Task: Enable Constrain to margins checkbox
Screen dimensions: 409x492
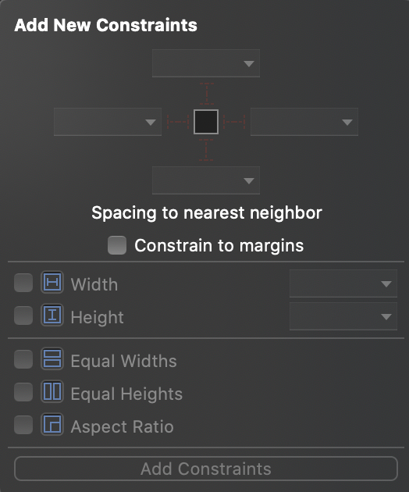Action: [117, 245]
